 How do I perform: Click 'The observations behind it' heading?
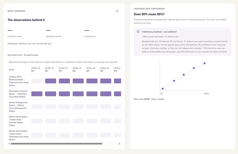[x=26, y=20]
